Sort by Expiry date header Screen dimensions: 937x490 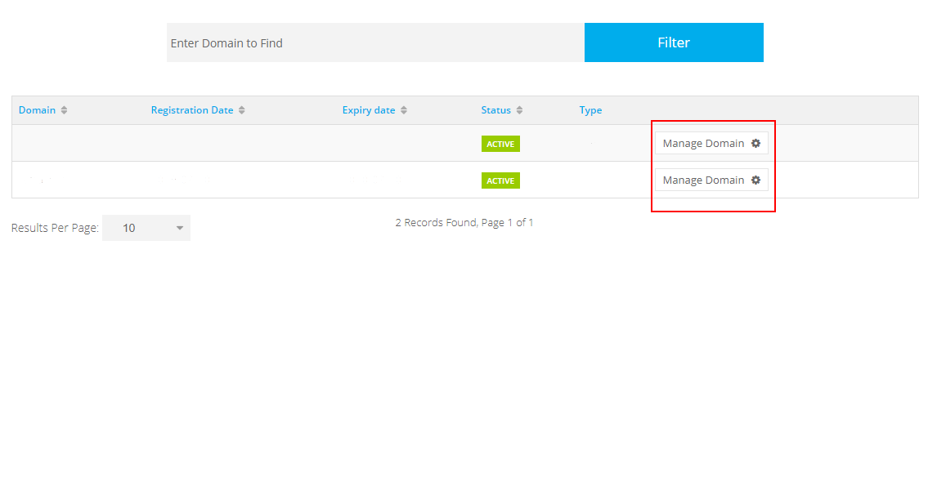(x=369, y=110)
